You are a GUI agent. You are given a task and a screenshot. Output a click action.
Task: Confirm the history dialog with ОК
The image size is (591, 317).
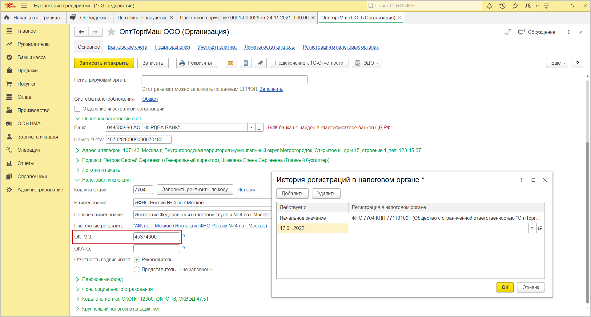tap(505, 287)
